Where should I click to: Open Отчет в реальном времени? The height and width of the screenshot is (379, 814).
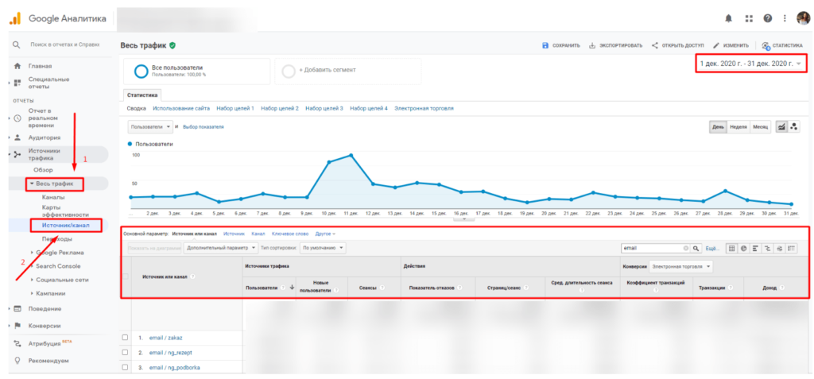pyautogui.click(x=43, y=118)
